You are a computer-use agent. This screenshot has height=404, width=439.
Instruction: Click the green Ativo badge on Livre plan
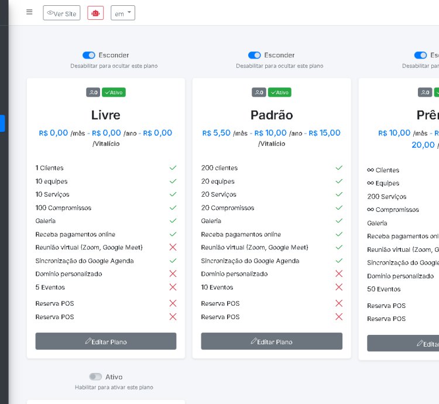(x=114, y=93)
